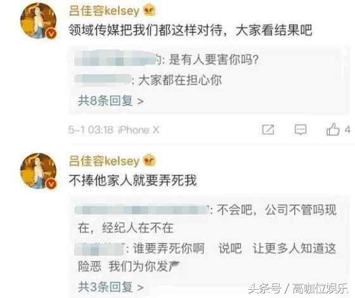Click the blurred username of the reply 不会吧，公司不管吗
The width and height of the screenshot is (355, 298).
click(x=141, y=210)
